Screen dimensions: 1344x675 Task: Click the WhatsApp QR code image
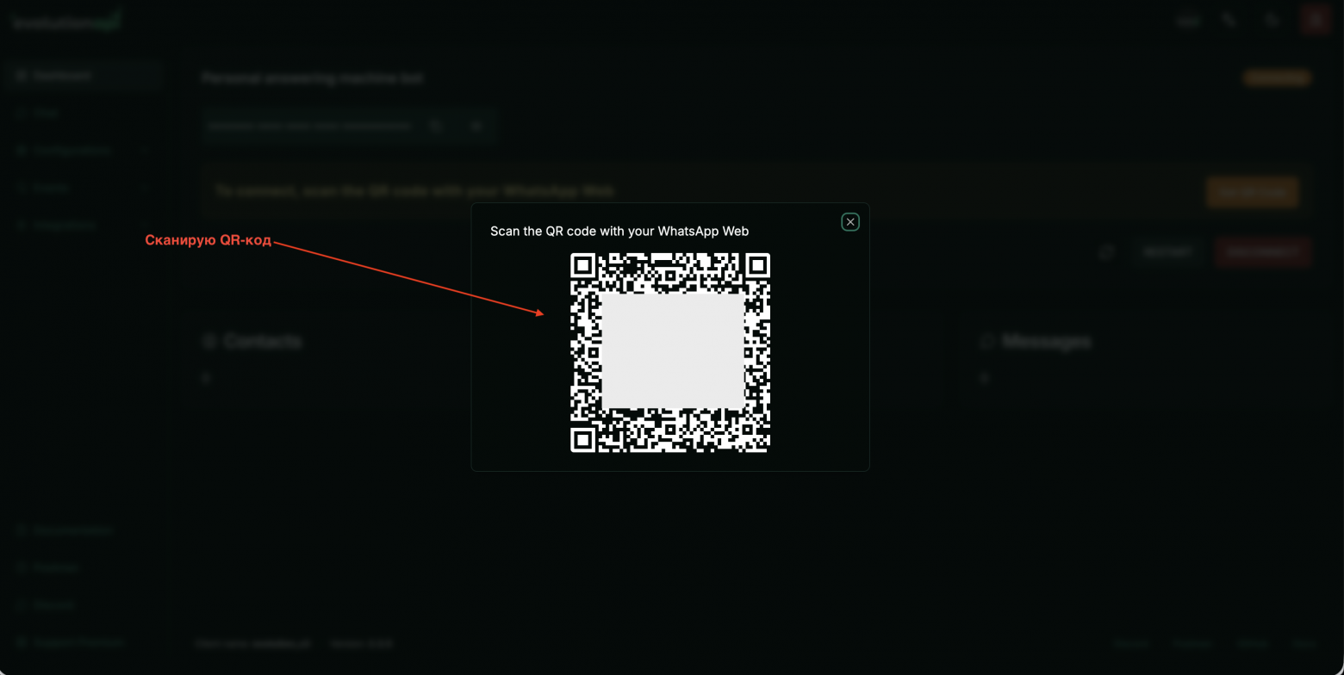click(x=670, y=352)
